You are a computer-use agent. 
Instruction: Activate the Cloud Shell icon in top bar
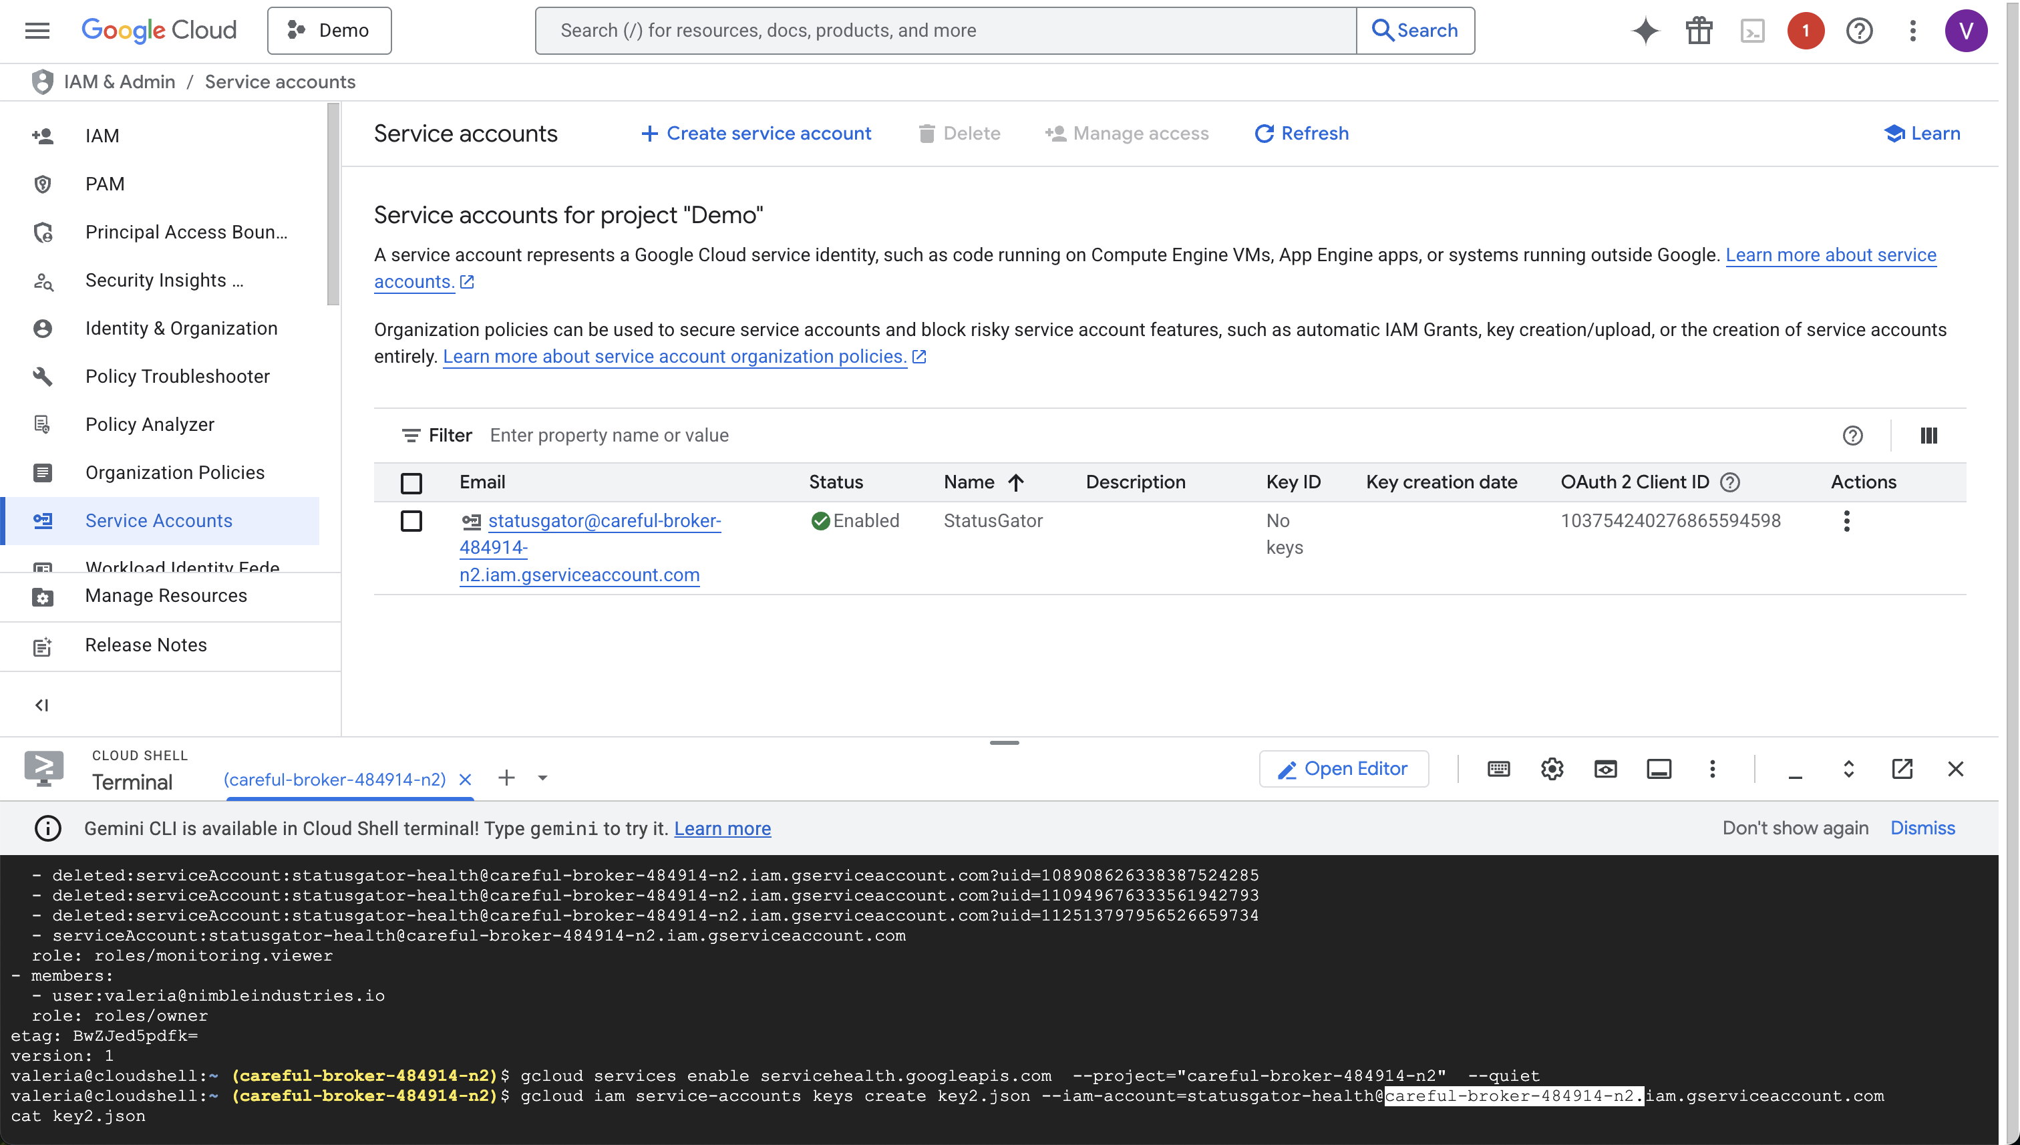pyautogui.click(x=1752, y=31)
